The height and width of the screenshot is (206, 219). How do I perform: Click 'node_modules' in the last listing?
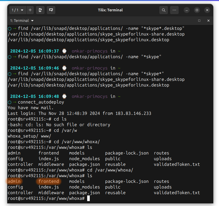[x=85, y=187]
